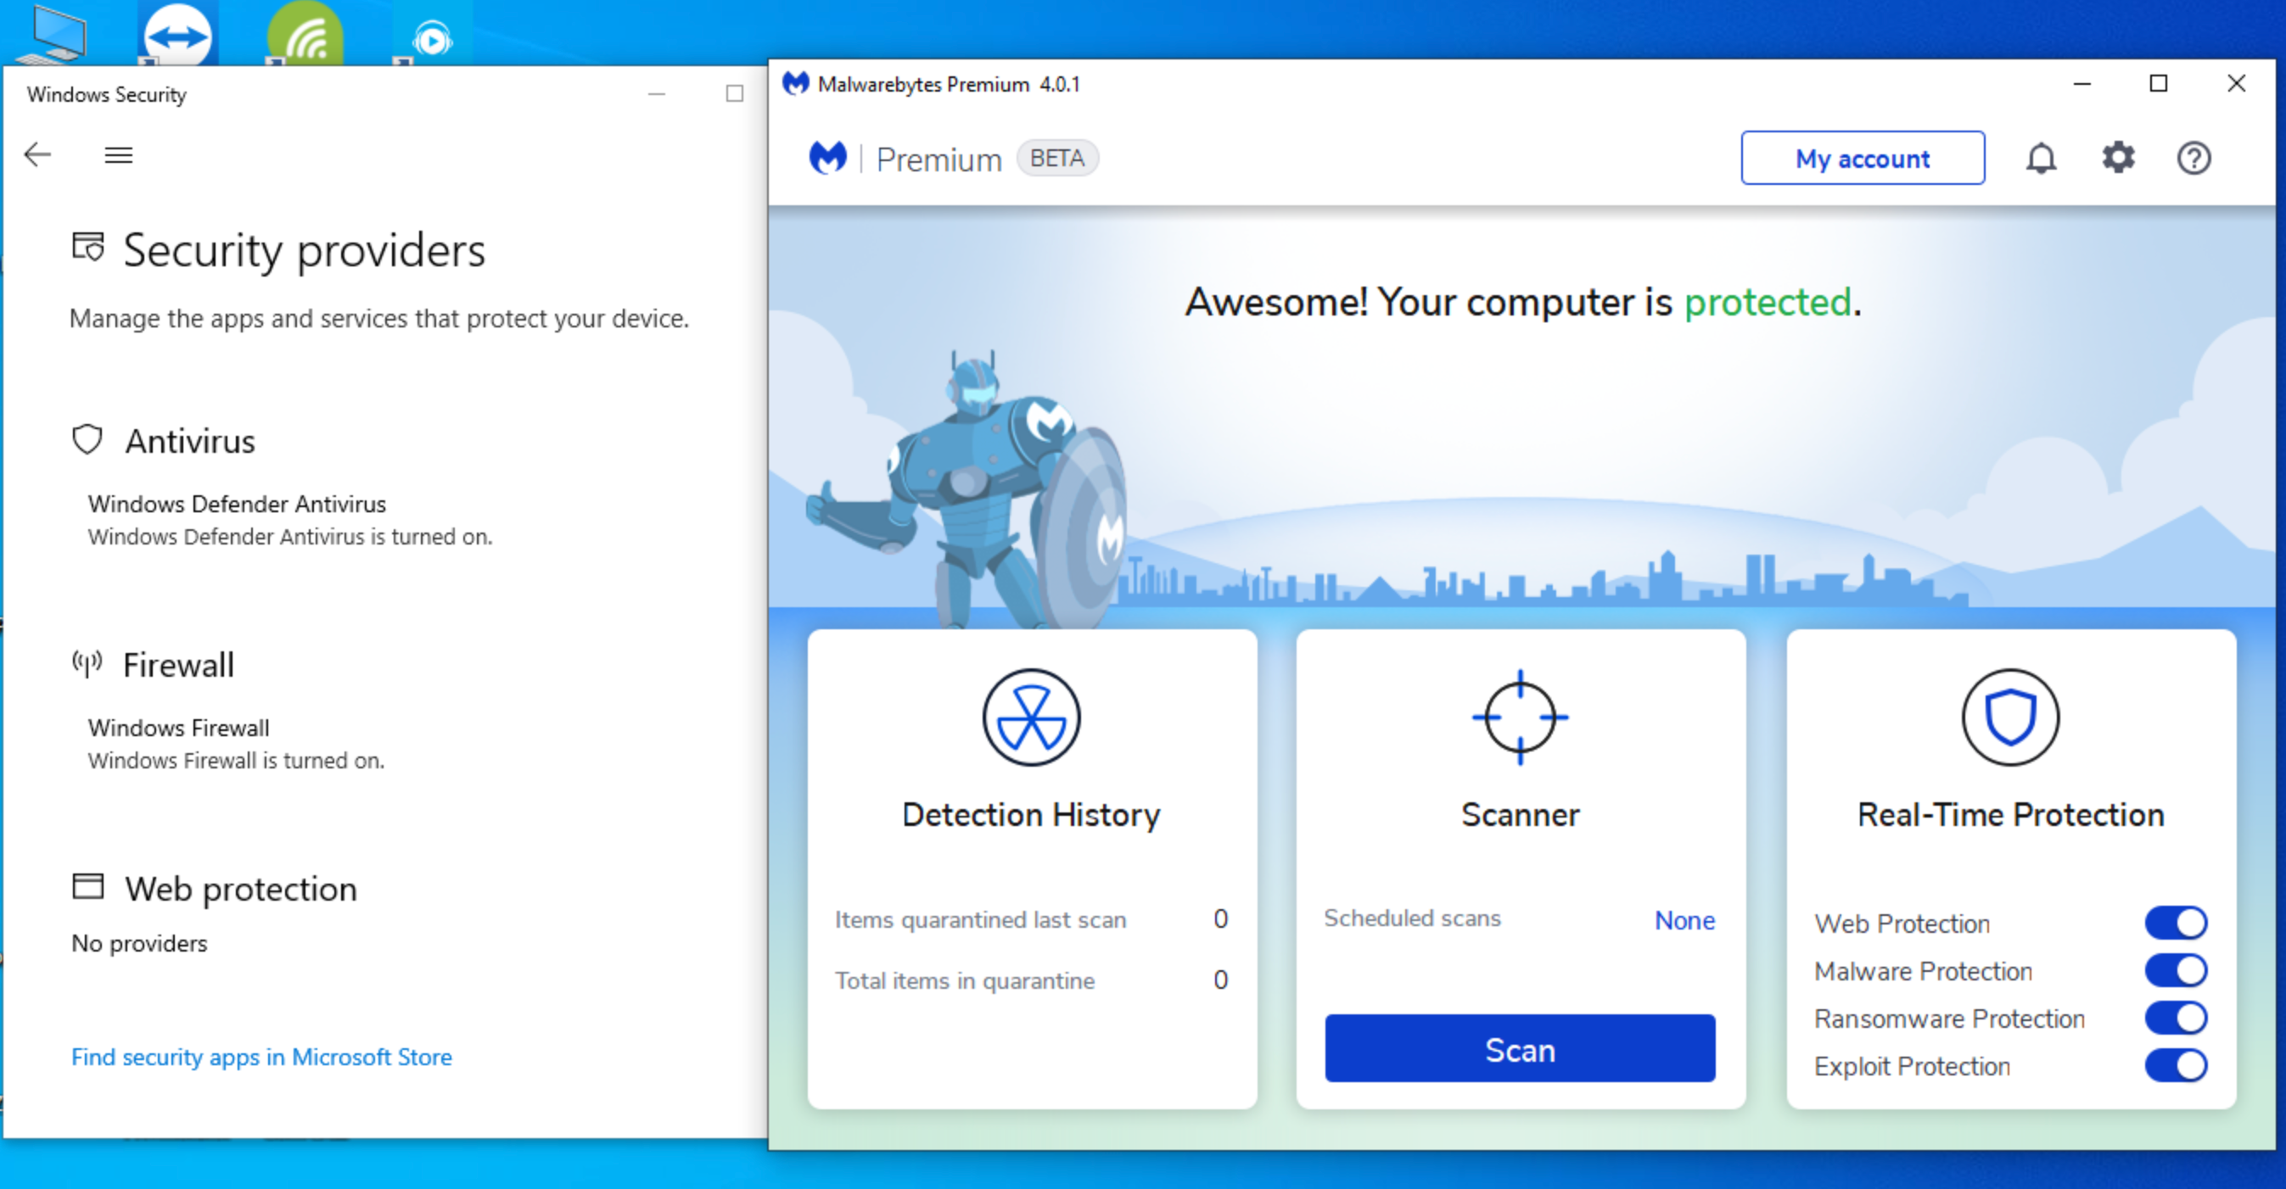Screen dimensions: 2286x1189
Task: Click the Real-Time Protection shield icon
Action: click(2010, 717)
